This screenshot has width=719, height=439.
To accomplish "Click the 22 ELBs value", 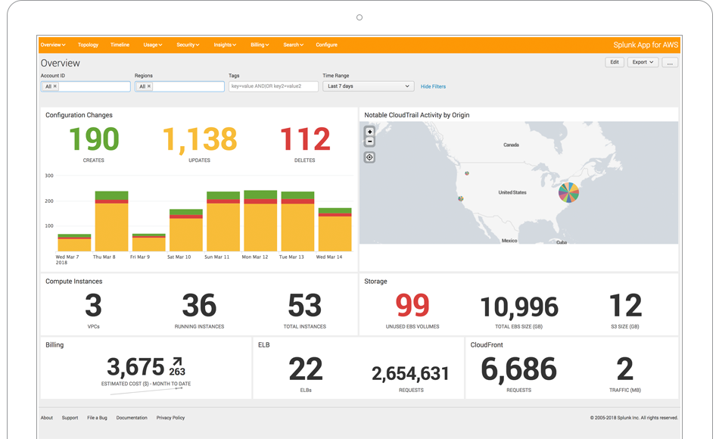I will point(306,369).
